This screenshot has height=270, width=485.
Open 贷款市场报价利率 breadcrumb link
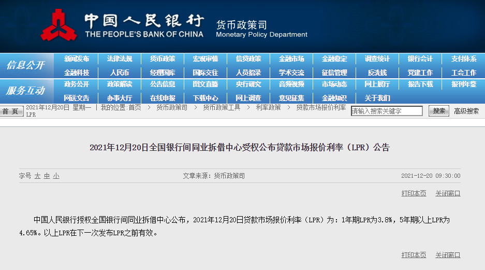coord(321,107)
